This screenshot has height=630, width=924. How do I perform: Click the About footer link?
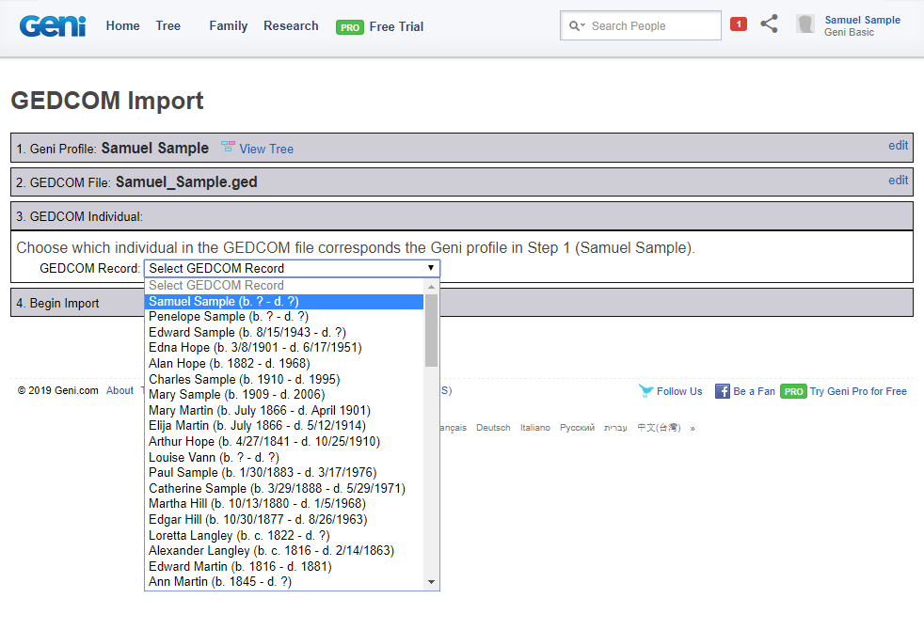119,391
